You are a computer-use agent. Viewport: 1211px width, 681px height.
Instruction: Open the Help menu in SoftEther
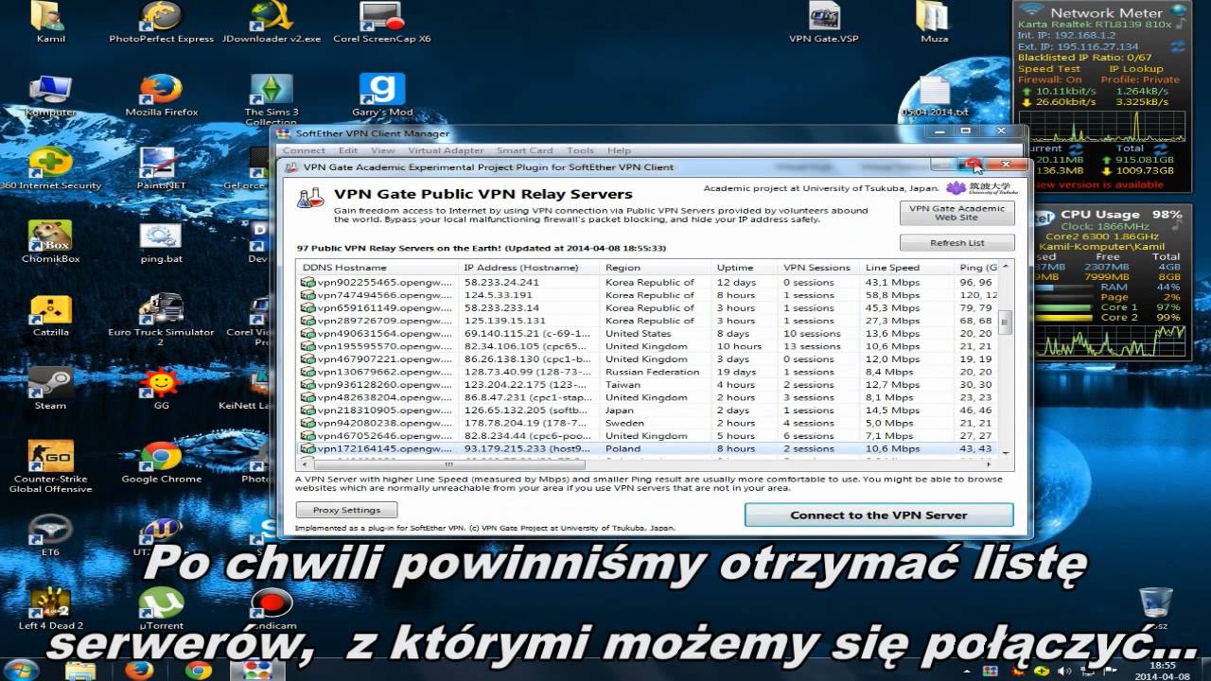619,150
